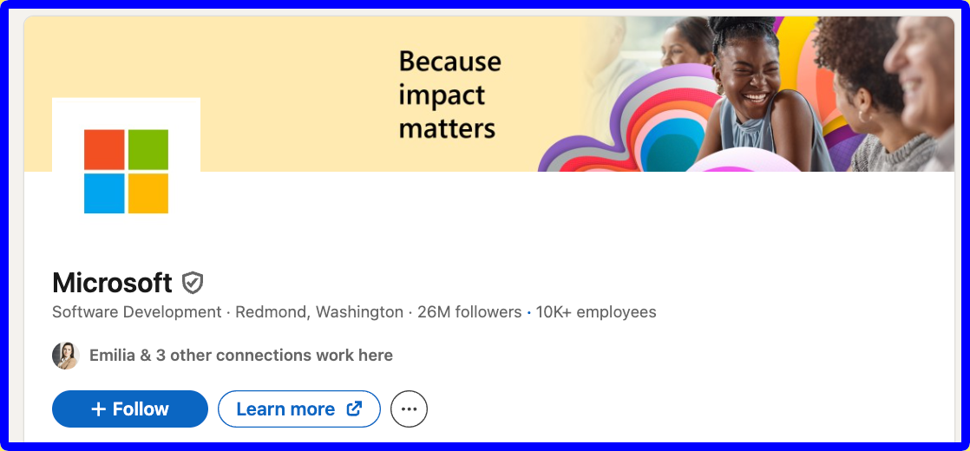The image size is (970, 451).
Task: Click the yellow square of Microsoft logo
Action: tap(148, 193)
